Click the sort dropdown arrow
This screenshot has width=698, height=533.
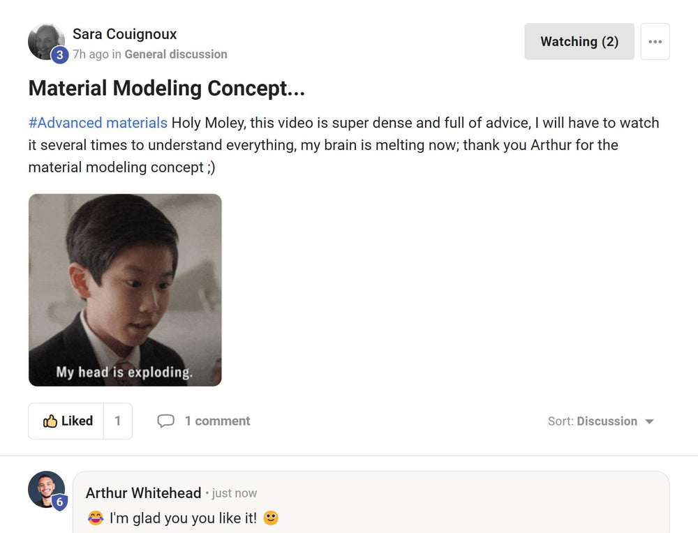tap(649, 421)
